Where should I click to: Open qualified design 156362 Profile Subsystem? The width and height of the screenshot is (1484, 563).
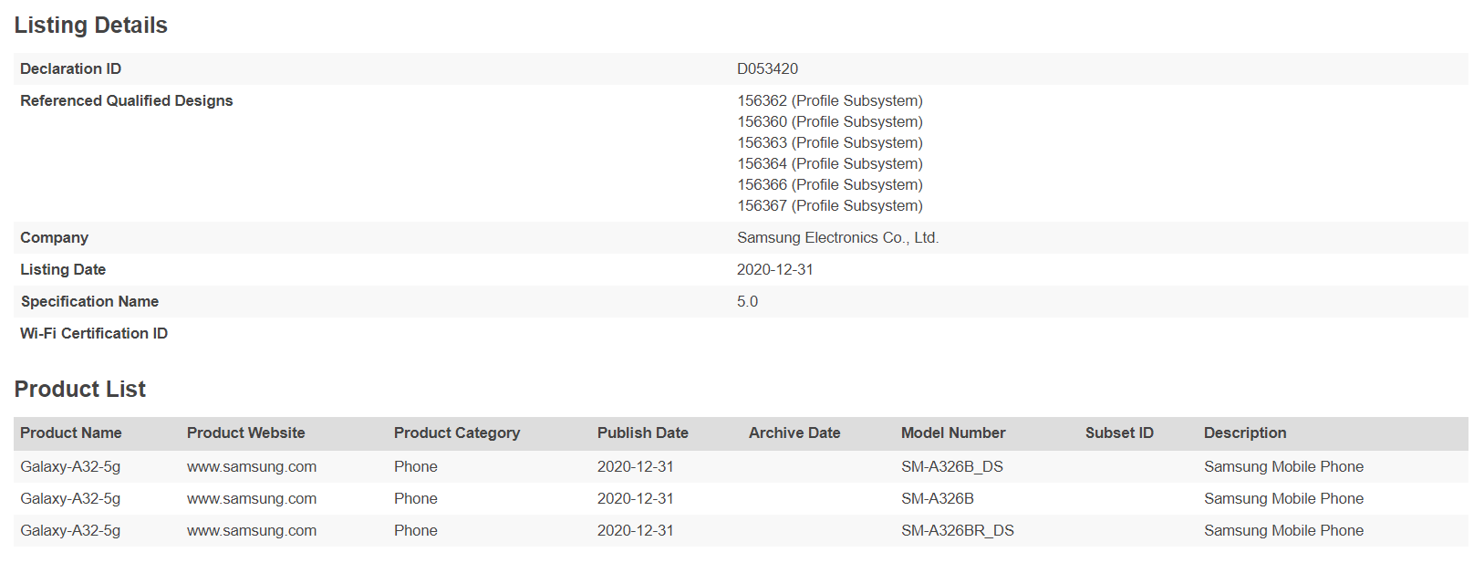(x=830, y=100)
